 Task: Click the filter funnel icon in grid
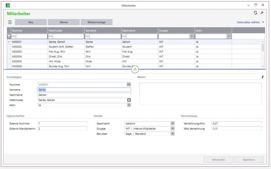[9, 36]
